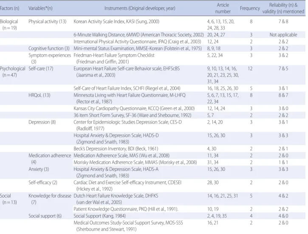Screen dimensions: 308x234
Task: Select "Medication Adherence Scale, MAS" instrument
Action: coord(122,156)
